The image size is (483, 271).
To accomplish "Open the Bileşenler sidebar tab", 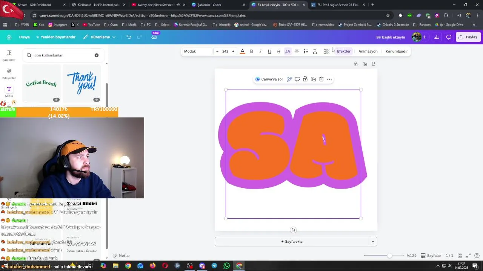I will click(x=9, y=73).
